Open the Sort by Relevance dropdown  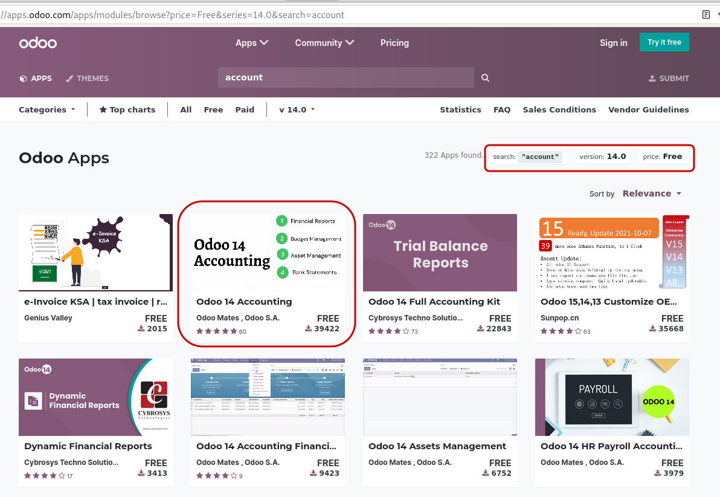652,193
